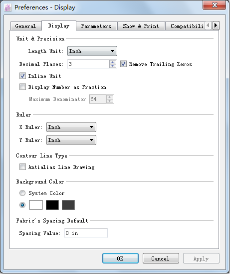This screenshot has height=274, width=230.
Task: Switch to the General tab
Action: [x=26, y=26]
